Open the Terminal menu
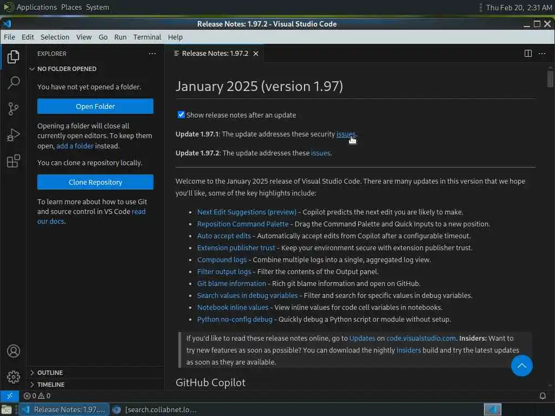The height and width of the screenshot is (416, 555). (x=147, y=37)
